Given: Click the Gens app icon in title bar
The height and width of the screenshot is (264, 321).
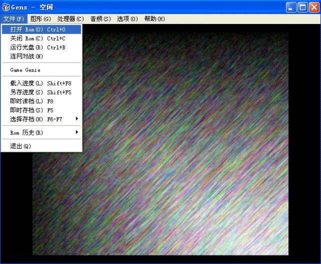Looking at the screenshot, I should (x=5, y=7).
